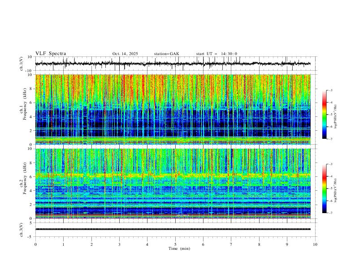The image size is (355, 274).
Task: Click the "-5" tick on ch.1 color bar
Action: [x=331, y=115]
